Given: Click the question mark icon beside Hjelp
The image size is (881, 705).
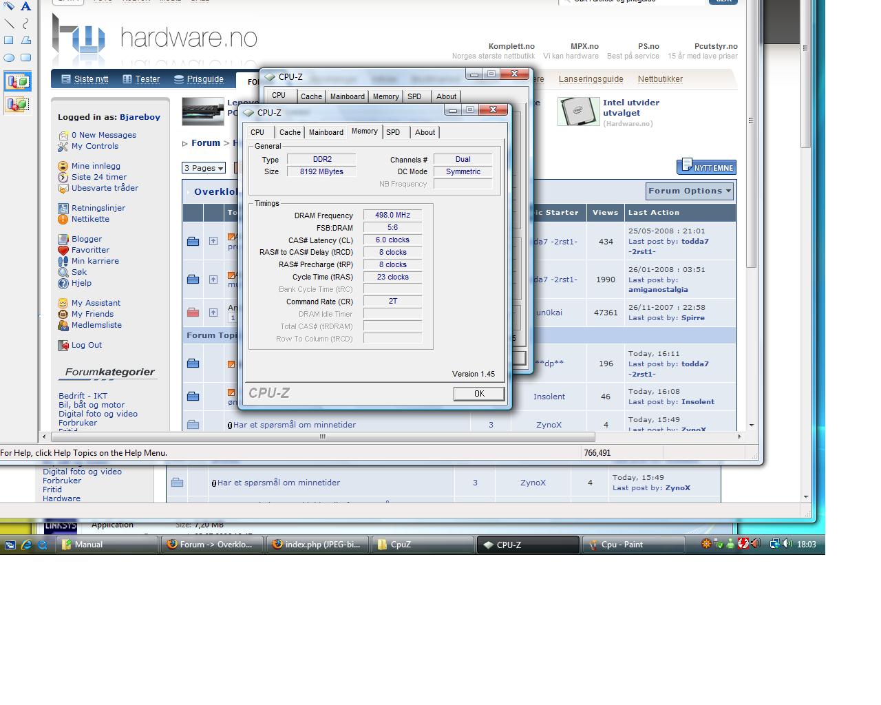Looking at the screenshot, I should coord(63,284).
